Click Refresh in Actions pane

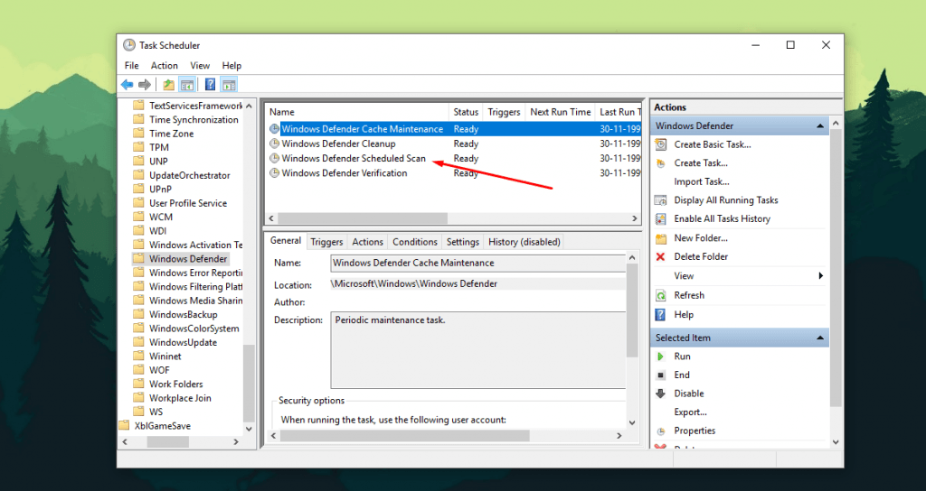pyautogui.click(x=689, y=295)
